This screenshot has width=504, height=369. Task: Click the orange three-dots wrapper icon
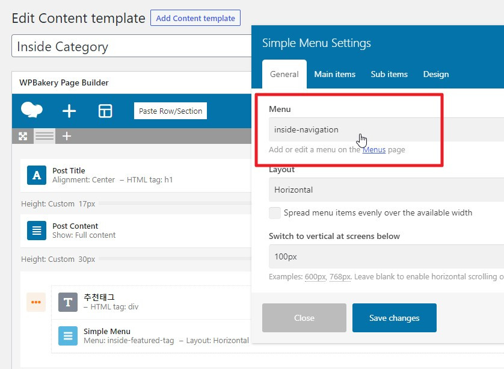pyautogui.click(x=36, y=302)
